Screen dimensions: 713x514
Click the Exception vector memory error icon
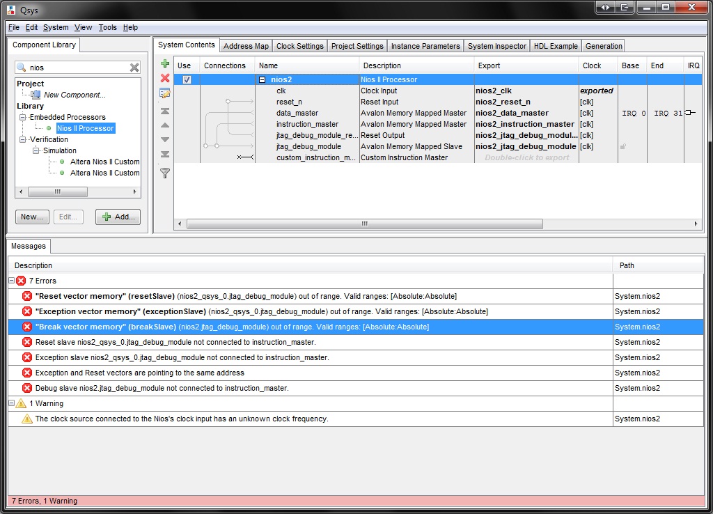point(27,311)
